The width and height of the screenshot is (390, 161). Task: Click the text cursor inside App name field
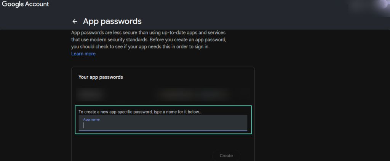pyautogui.click(x=84, y=125)
